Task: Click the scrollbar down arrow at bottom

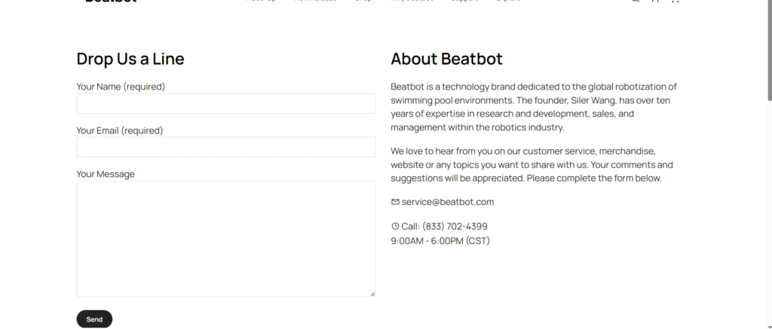Action: [770, 327]
